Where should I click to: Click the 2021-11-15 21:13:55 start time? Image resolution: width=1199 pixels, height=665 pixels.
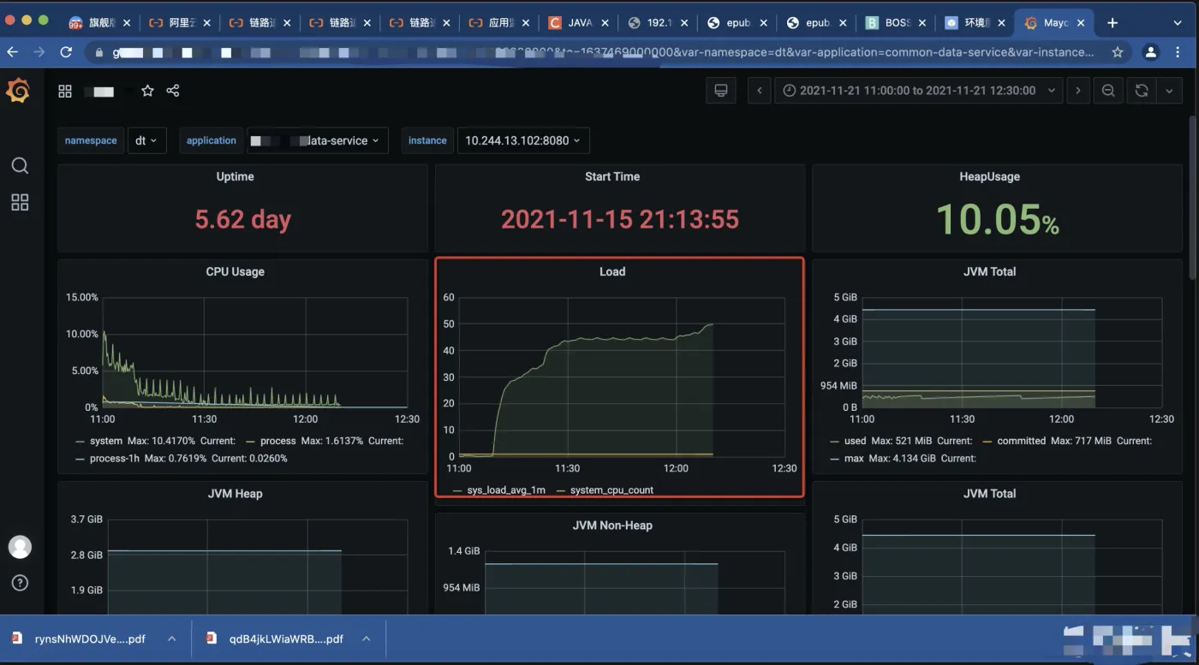click(x=619, y=219)
